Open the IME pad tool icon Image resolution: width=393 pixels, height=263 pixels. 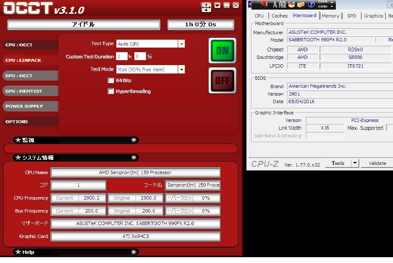point(291,4)
